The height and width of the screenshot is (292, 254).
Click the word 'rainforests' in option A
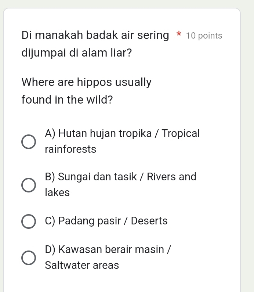click(70, 149)
